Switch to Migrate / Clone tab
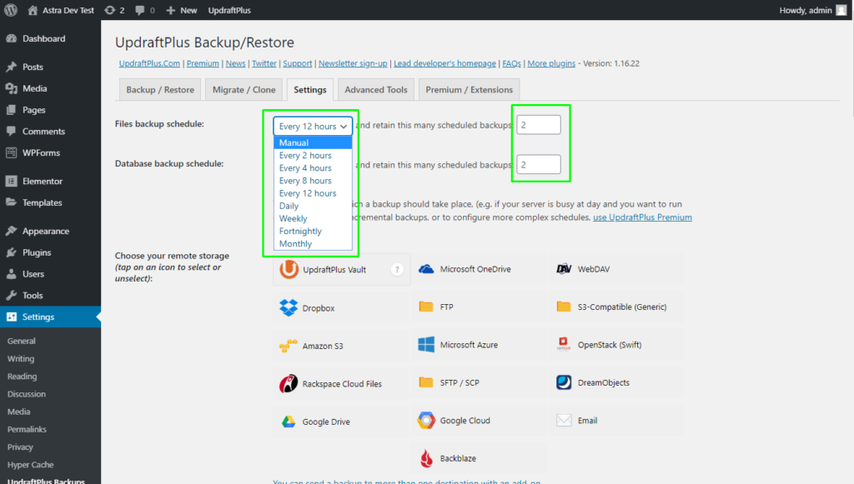This screenshot has height=484, width=854. click(x=244, y=90)
